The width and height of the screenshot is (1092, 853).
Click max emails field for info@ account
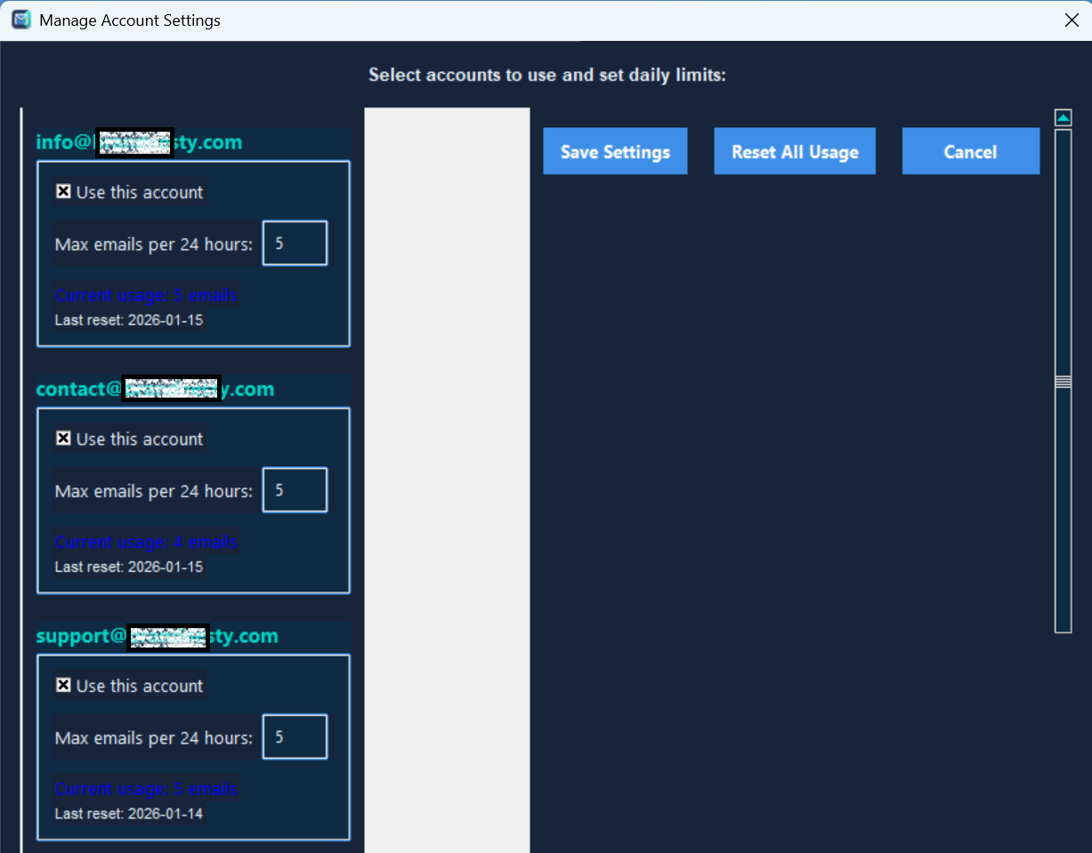click(x=295, y=243)
